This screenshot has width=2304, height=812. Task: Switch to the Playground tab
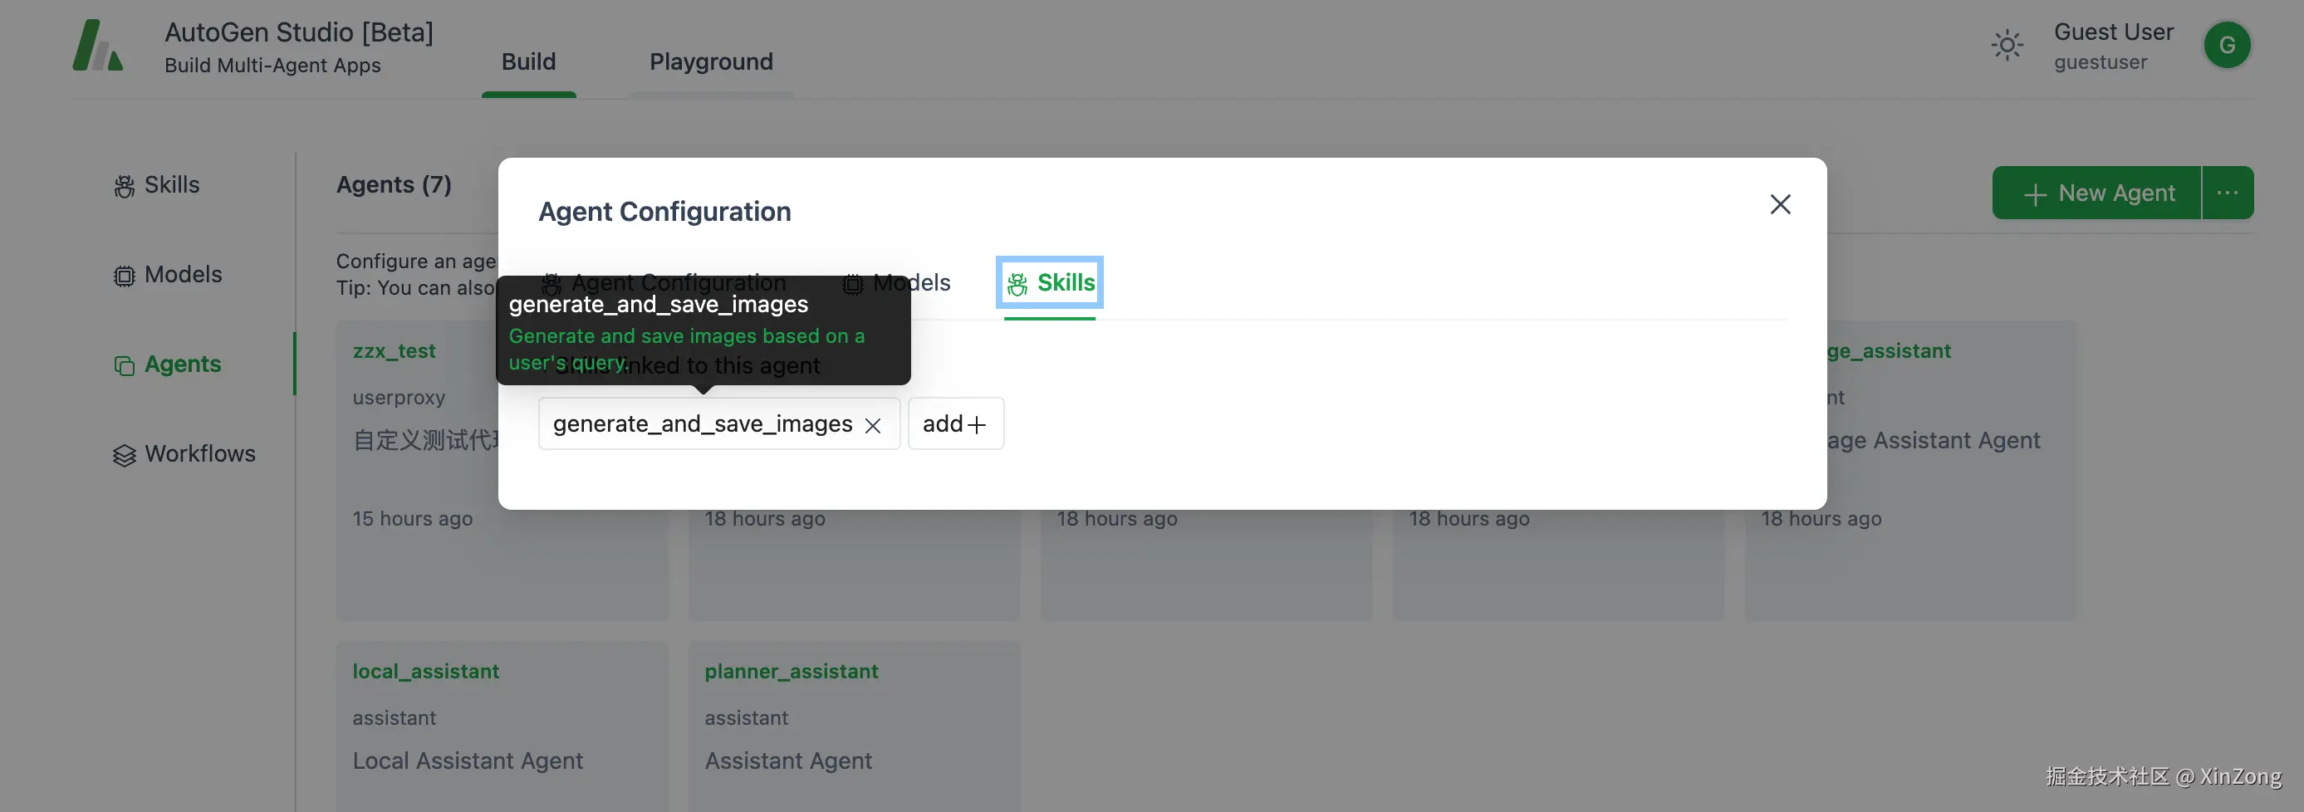tap(711, 61)
